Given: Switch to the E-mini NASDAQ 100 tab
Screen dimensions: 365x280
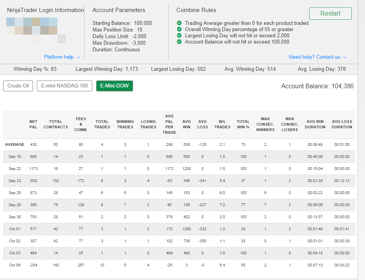Looking at the screenshot, I should coord(64,86).
